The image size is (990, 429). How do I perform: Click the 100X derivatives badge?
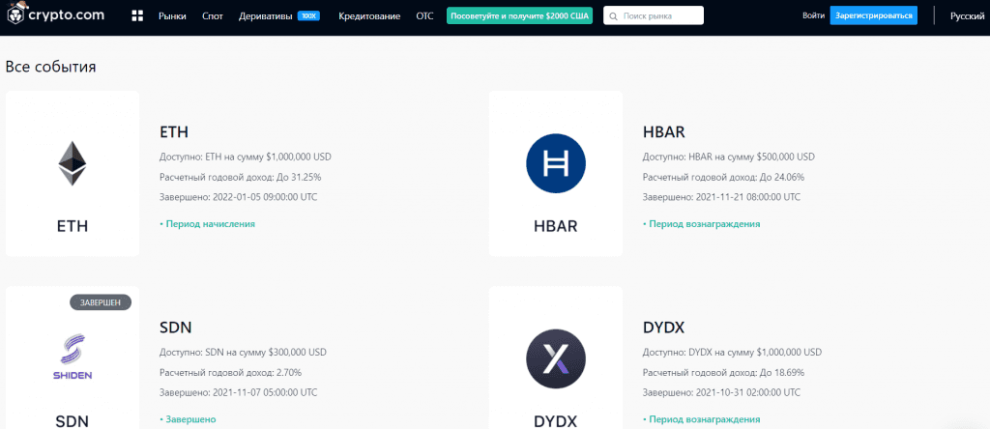coord(308,15)
